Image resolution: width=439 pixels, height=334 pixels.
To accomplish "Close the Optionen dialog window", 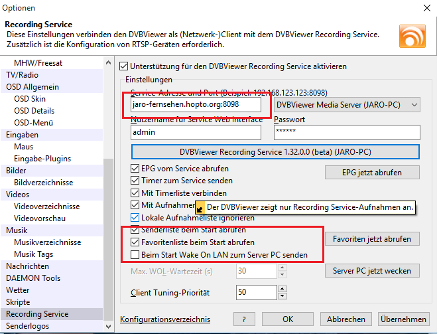I will pos(427,8).
